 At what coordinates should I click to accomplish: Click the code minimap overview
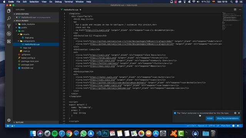[231, 21]
